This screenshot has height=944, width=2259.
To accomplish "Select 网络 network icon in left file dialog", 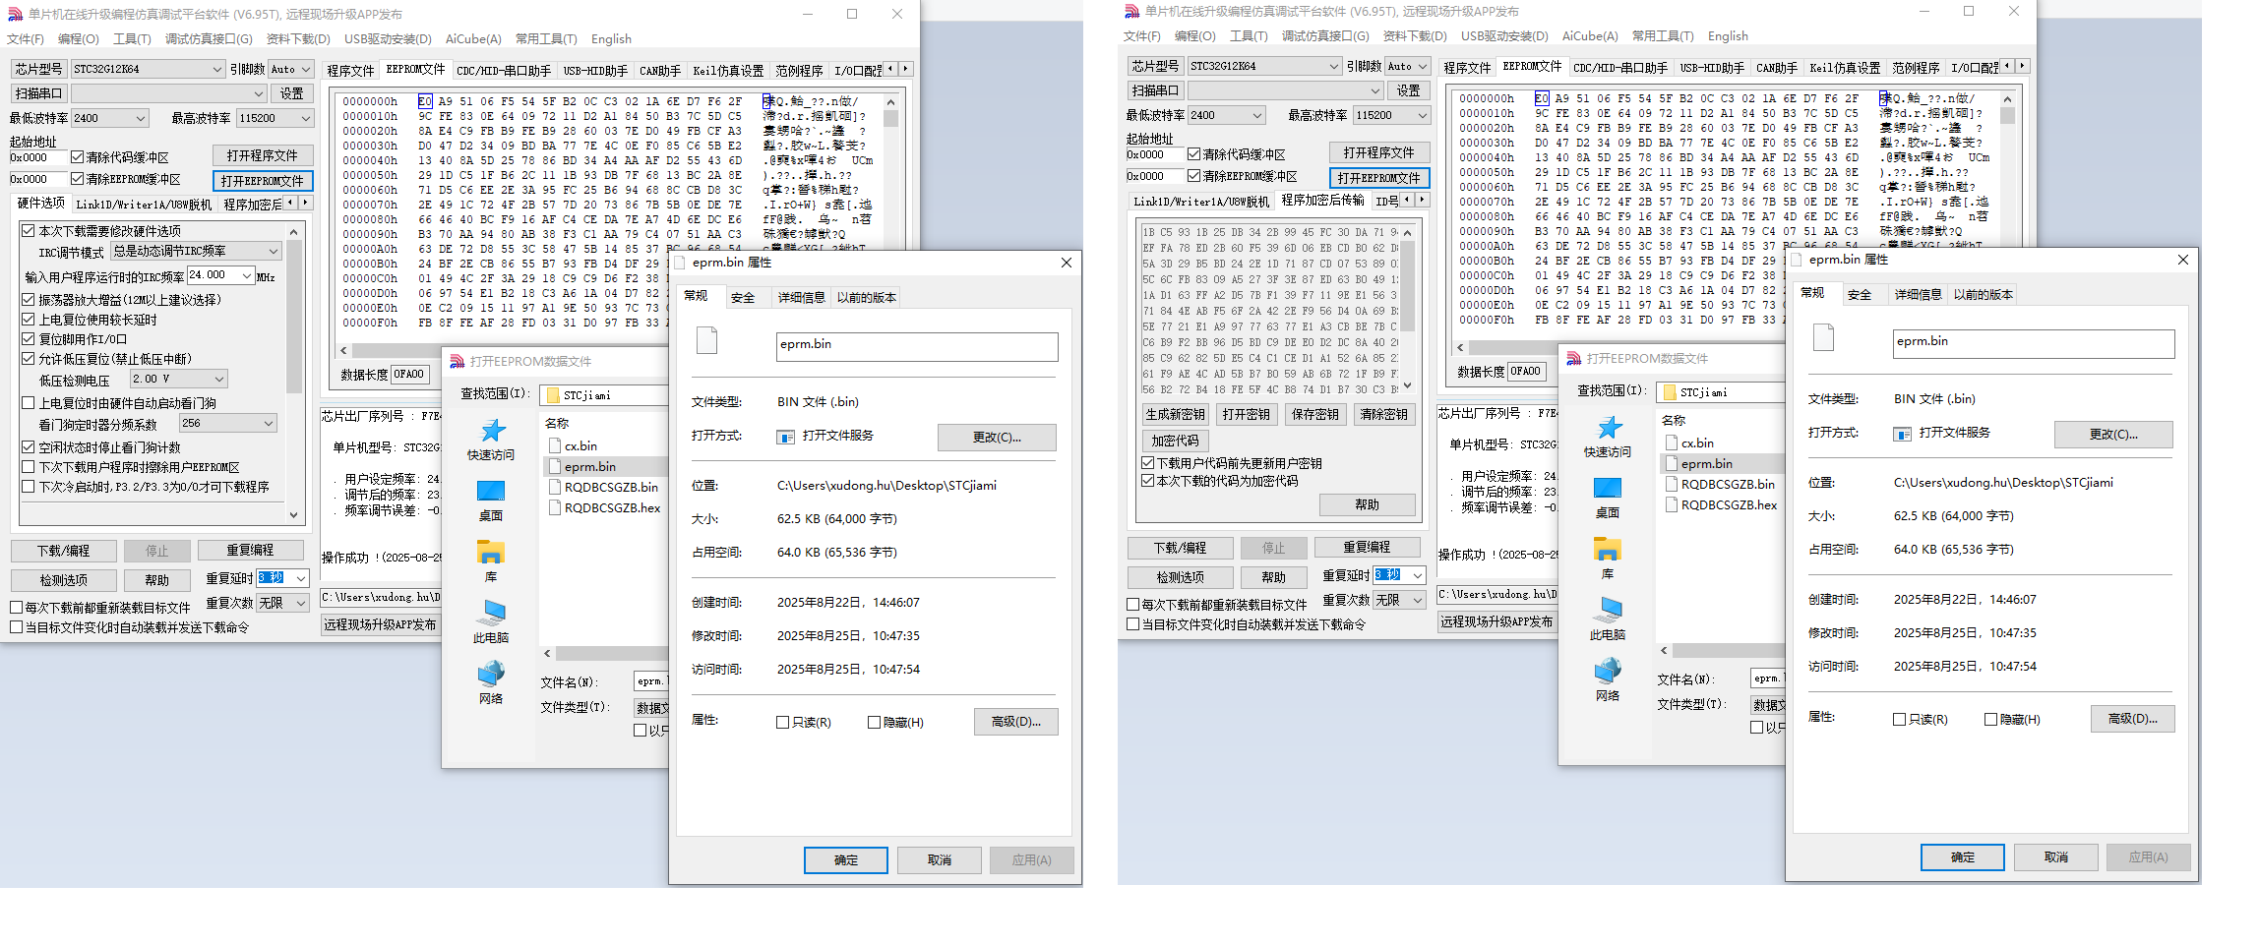I will pyautogui.click(x=491, y=674).
